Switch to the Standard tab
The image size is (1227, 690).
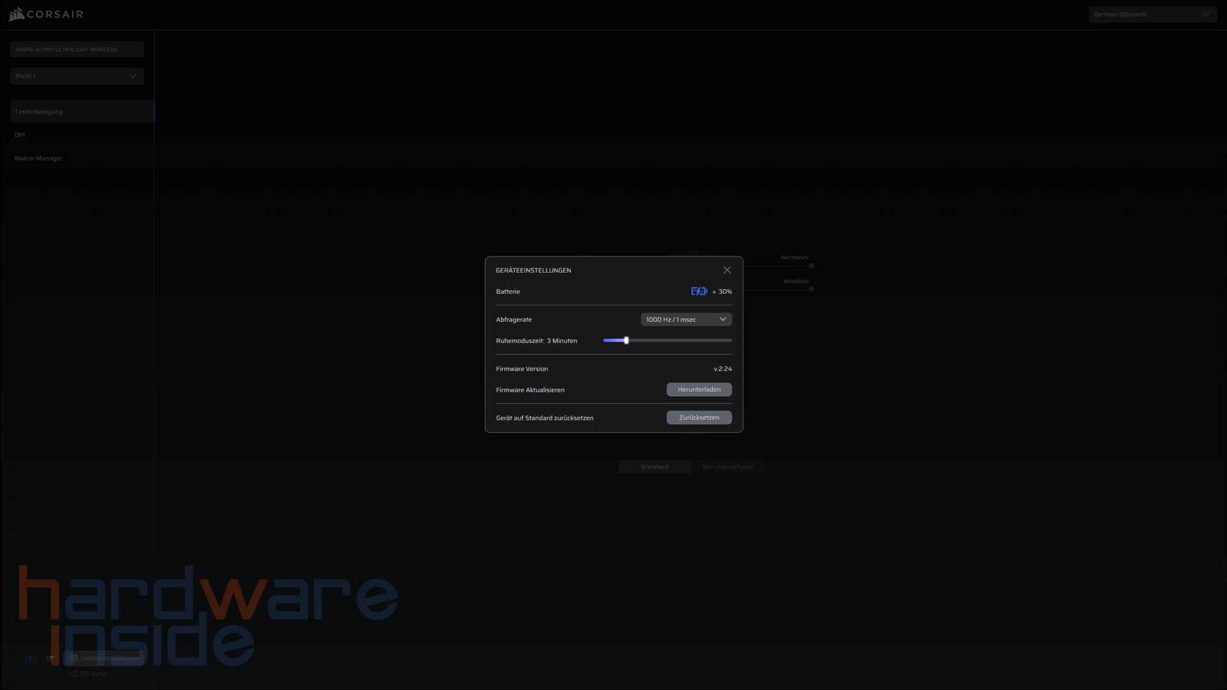point(654,467)
